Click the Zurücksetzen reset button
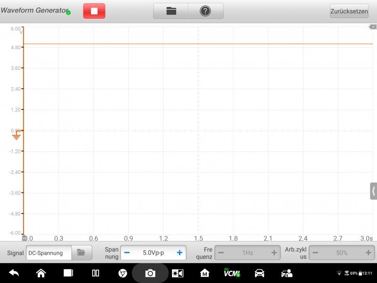The image size is (377, 283). tap(349, 11)
